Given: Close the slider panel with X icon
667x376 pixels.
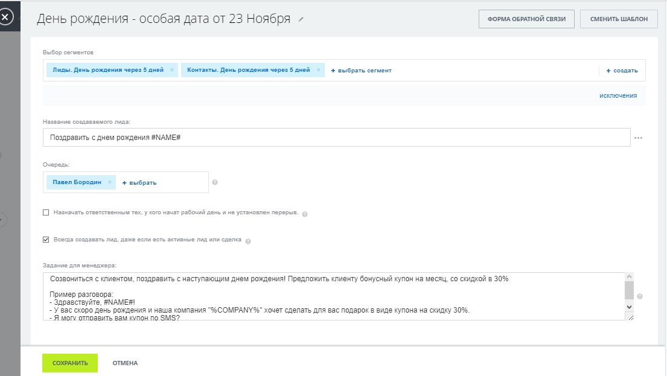Looking at the screenshot, I should click(x=6, y=18).
